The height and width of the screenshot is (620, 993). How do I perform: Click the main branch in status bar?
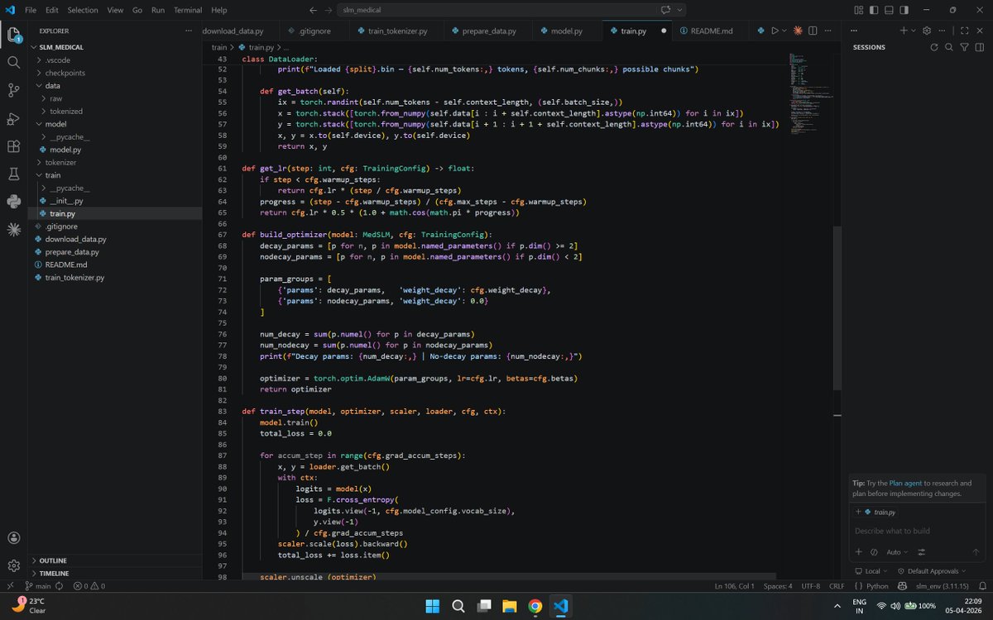tap(38, 586)
